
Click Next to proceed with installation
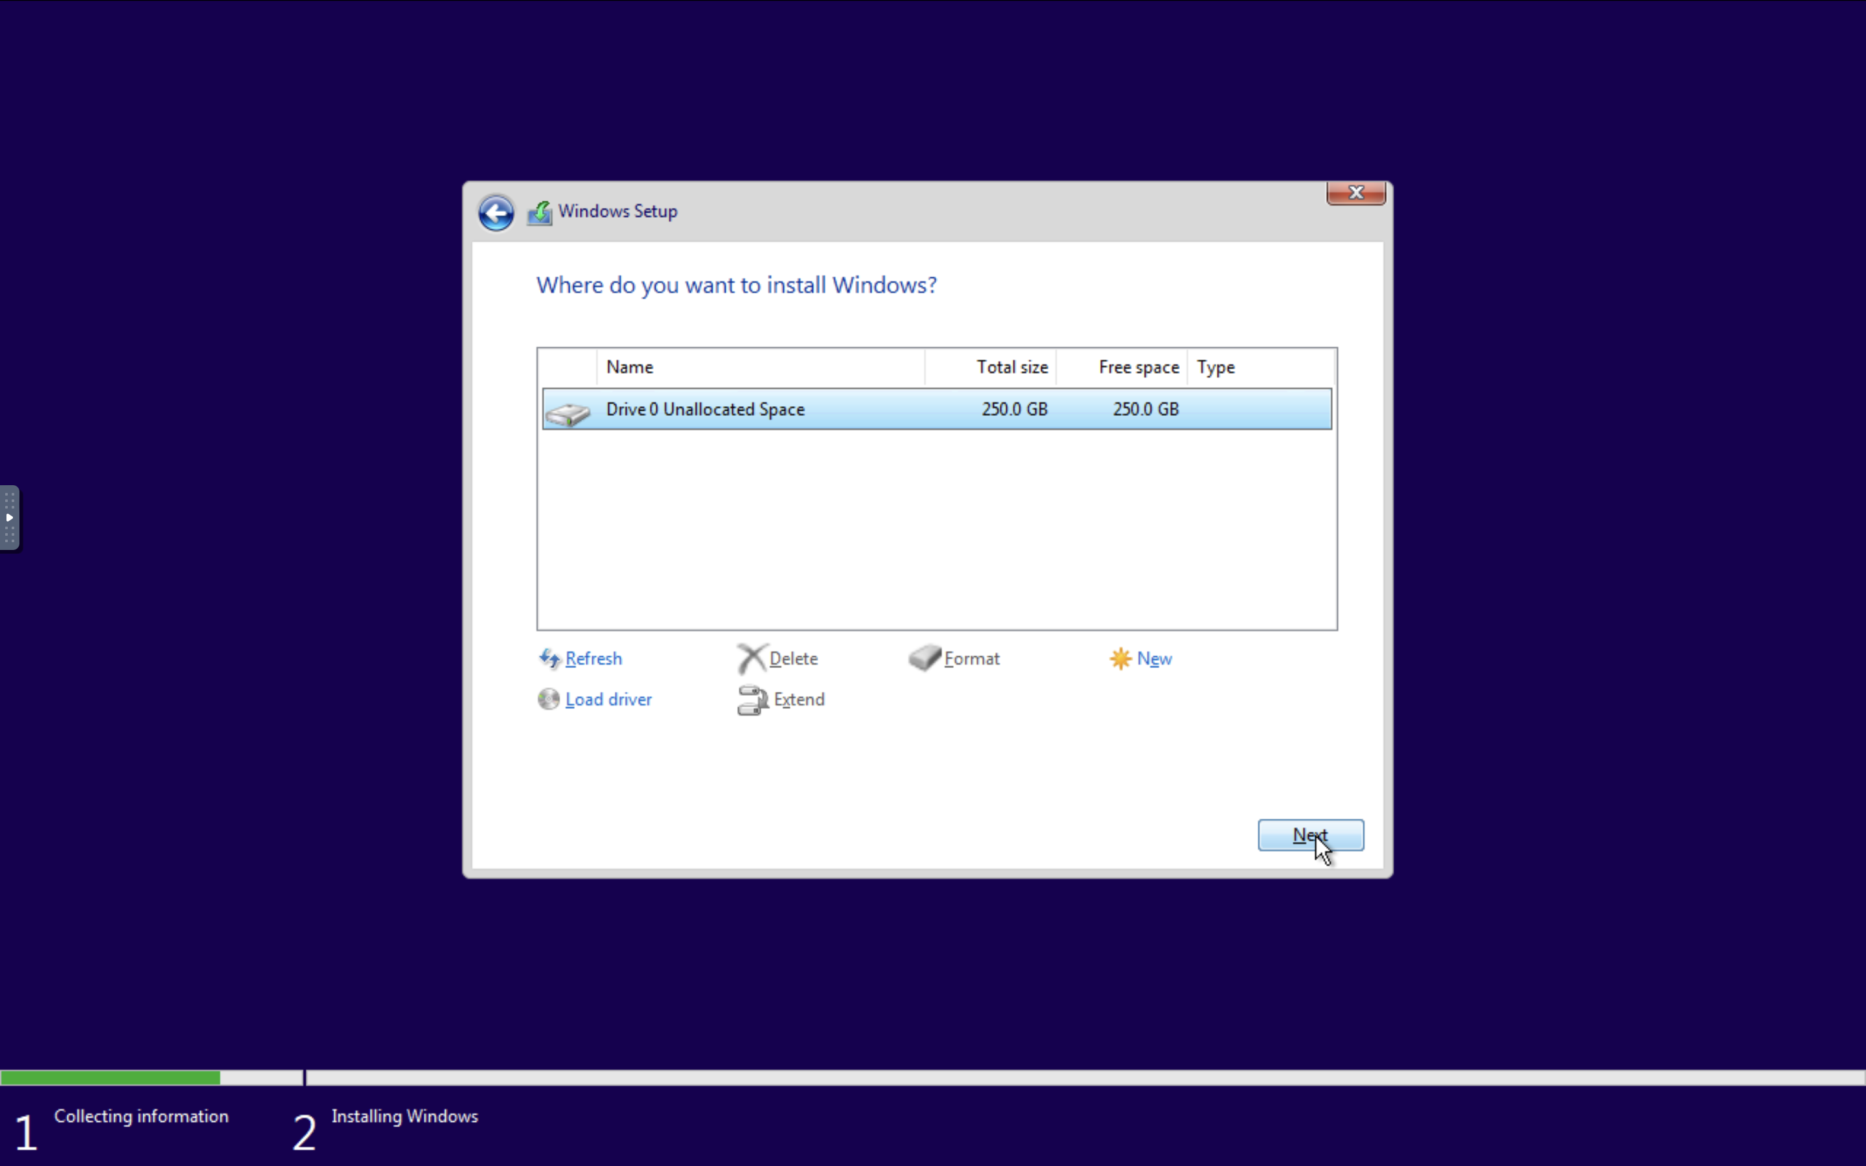(1311, 834)
